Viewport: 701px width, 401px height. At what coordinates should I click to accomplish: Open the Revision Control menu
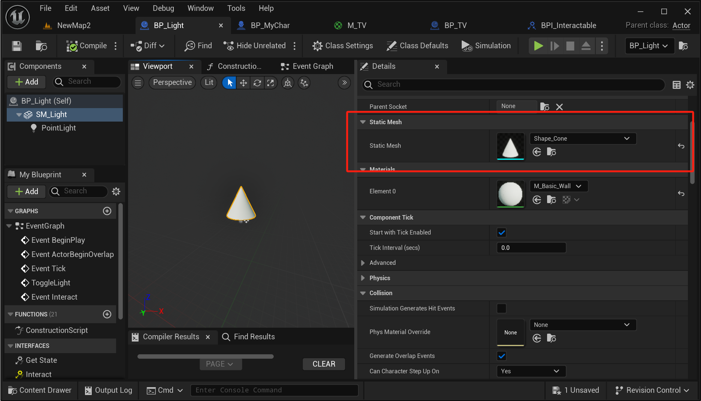pyautogui.click(x=652, y=390)
